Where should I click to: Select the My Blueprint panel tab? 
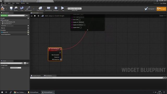pyautogui.click(x=6, y=13)
